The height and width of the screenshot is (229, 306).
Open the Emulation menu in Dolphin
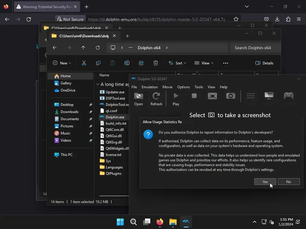point(149,87)
